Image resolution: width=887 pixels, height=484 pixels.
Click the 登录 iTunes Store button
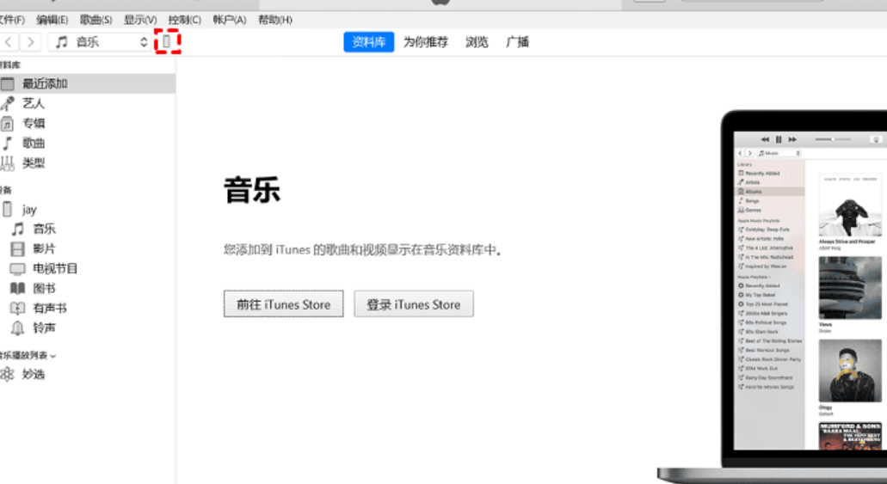[x=414, y=304]
